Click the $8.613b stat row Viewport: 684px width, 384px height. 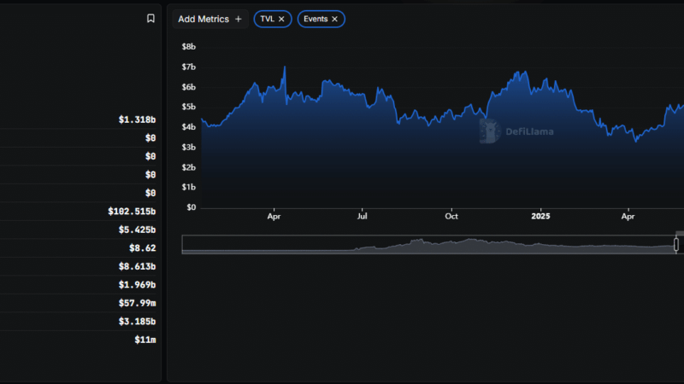[x=137, y=266]
